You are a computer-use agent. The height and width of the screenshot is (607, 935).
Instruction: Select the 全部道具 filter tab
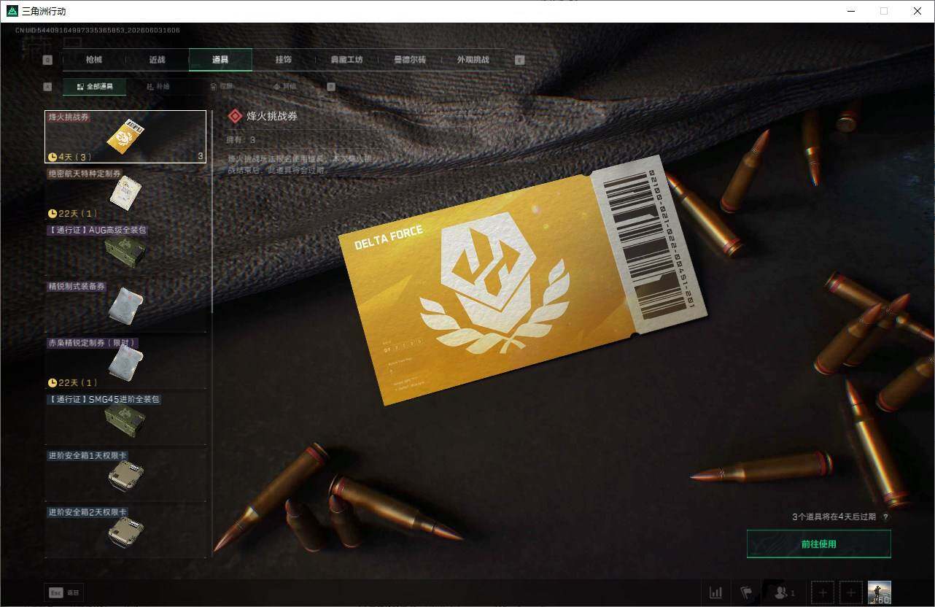coord(95,87)
